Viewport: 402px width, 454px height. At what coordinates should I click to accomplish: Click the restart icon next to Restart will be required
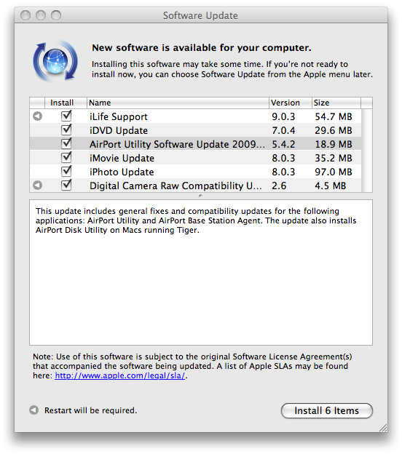tap(34, 410)
